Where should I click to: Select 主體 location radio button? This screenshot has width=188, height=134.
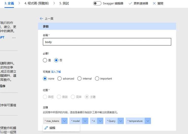click(87, 97)
